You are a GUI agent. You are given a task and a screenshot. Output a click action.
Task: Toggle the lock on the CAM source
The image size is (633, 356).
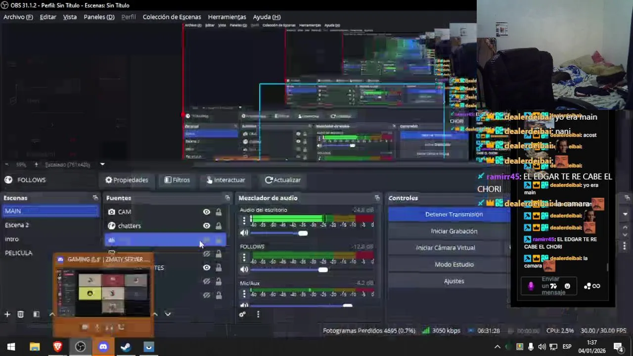tap(219, 212)
